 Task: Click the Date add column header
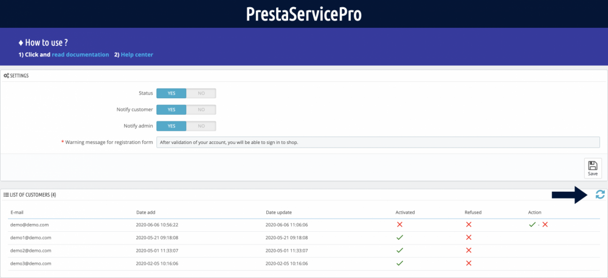tap(146, 212)
